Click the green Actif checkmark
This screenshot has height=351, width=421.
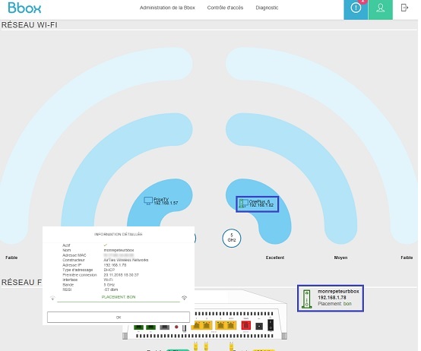click(x=105, y=245)
